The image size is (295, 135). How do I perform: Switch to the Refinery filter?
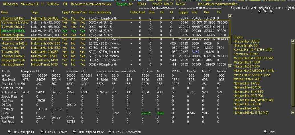[53, 4]
